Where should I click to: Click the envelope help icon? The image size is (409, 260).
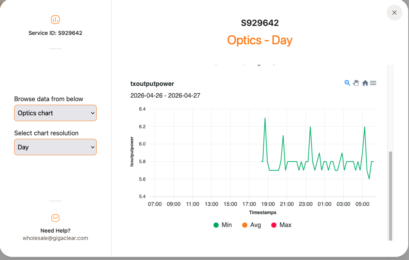pos(55,218)
